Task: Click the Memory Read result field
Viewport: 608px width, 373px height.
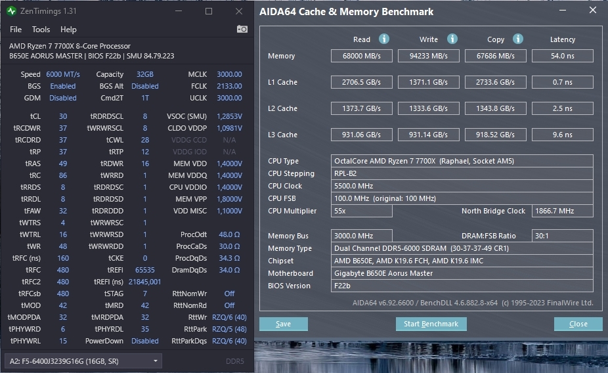Action: [x=362, y=56]
